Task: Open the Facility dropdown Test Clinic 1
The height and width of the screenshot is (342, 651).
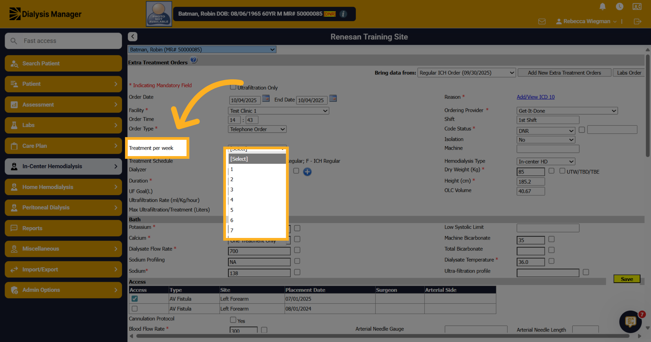Action: [x=278, y=111]
